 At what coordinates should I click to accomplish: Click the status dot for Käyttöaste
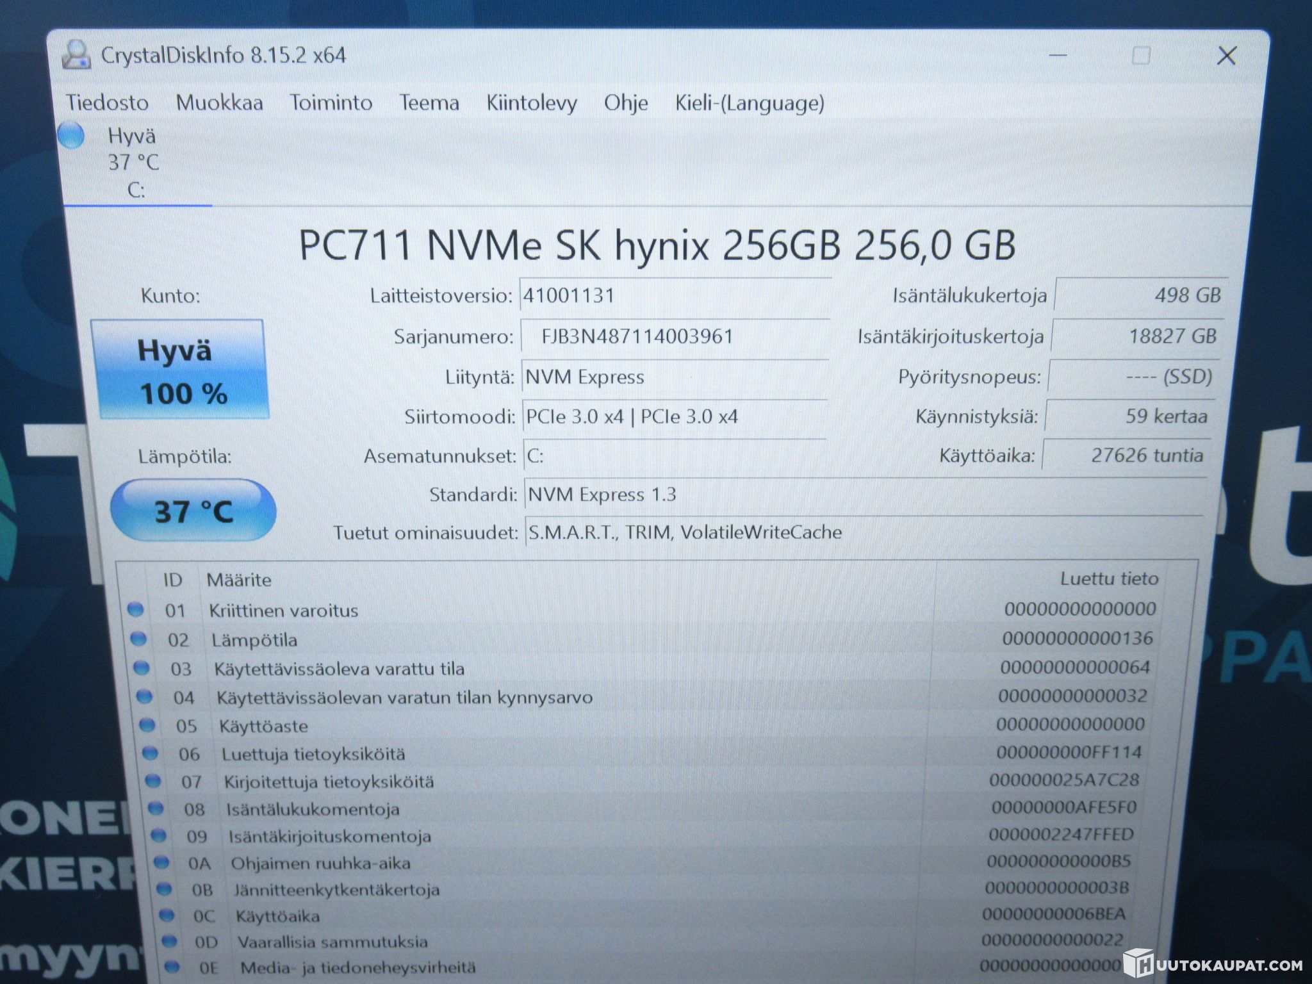(147, 725)
